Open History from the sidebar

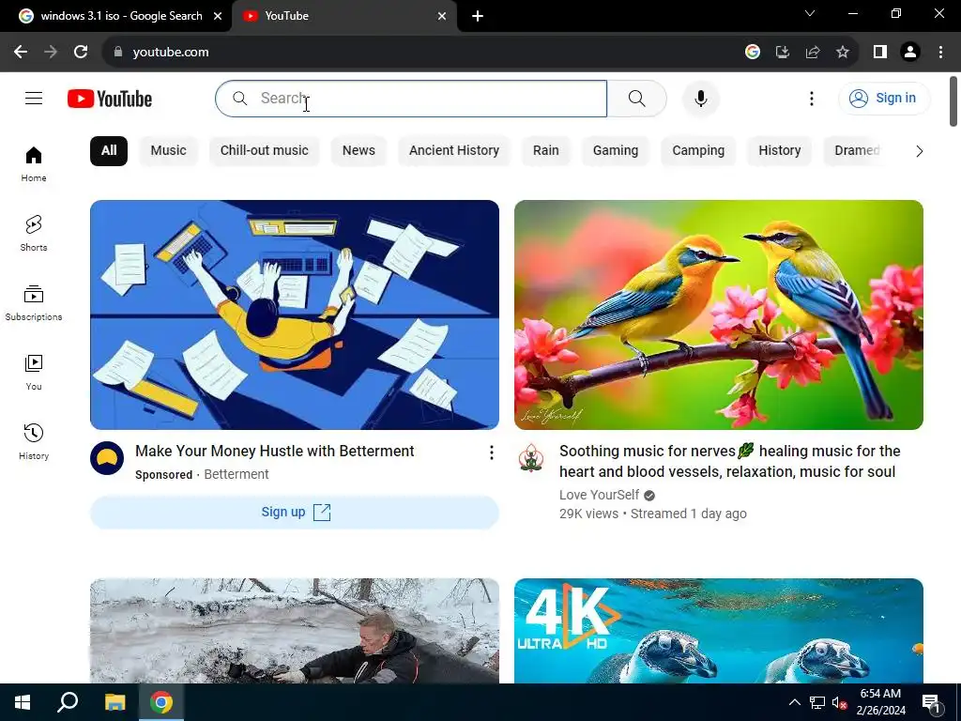[34, 441]
